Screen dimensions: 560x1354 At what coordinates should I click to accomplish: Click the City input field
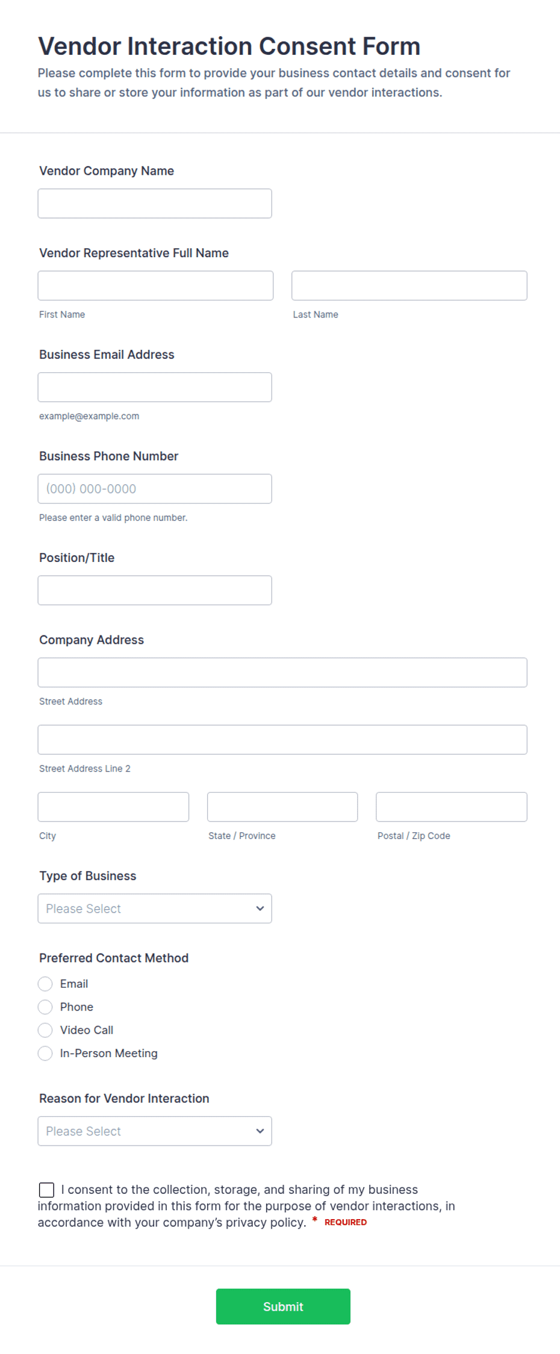tap(113, 806)
